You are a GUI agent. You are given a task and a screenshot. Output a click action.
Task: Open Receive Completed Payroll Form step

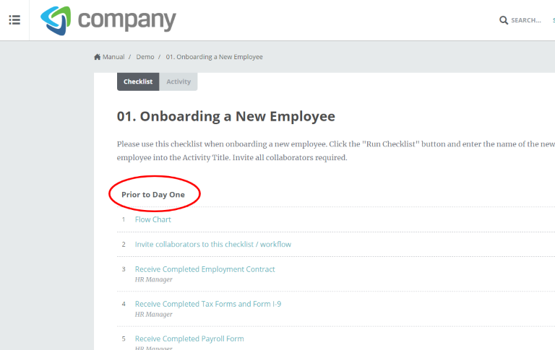click(189, 338)
